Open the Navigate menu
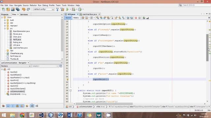Viewport: 211px width, 118px height. (18, 5)
